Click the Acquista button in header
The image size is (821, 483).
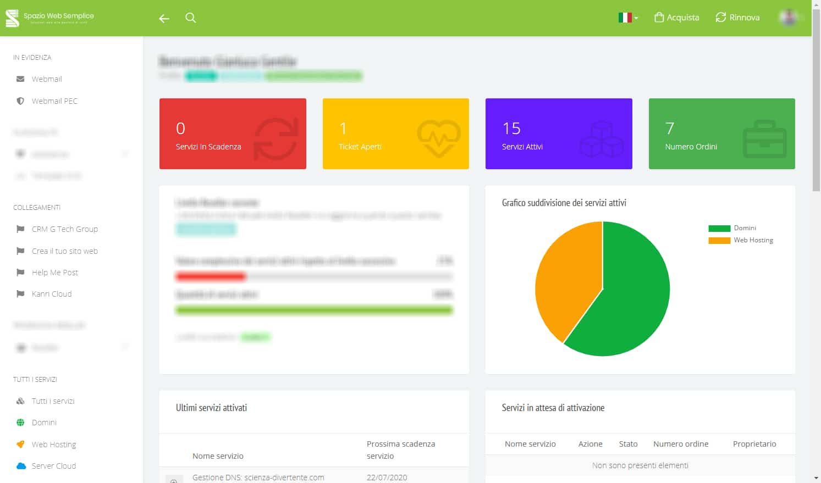click(676, 18)
